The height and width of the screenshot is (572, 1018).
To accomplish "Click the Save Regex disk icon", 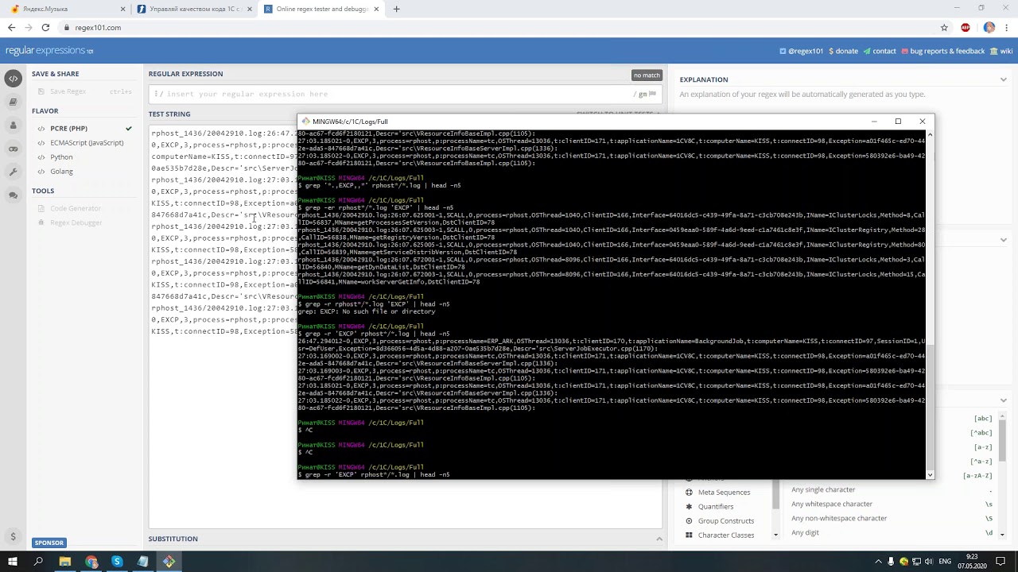I will [x=41, y=91].
